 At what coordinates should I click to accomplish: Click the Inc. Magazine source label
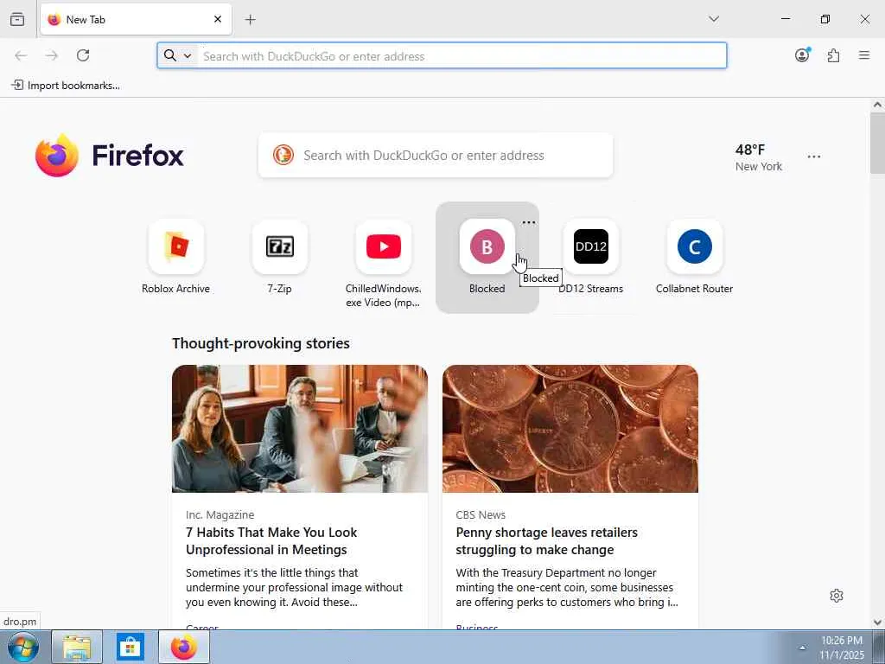click(220, 514)
